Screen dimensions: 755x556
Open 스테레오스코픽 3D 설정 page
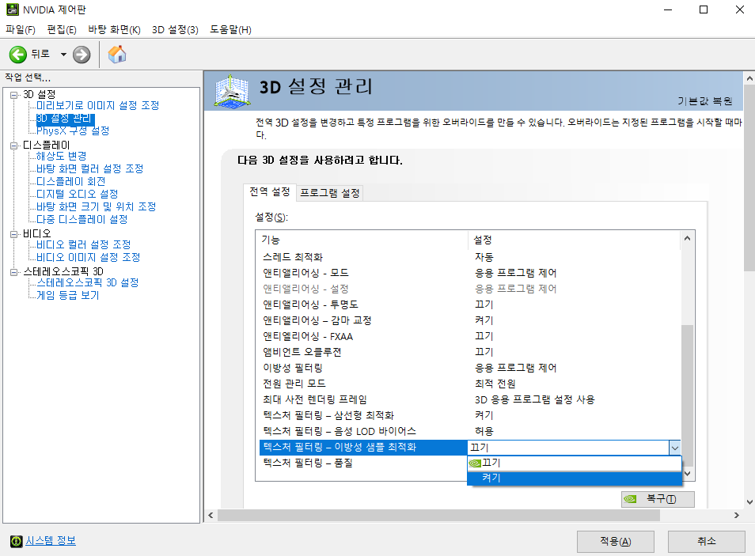point(88,282)
